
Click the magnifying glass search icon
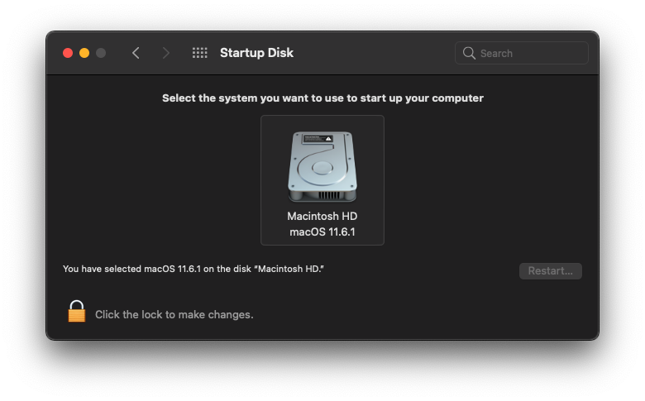click(469, 53)
